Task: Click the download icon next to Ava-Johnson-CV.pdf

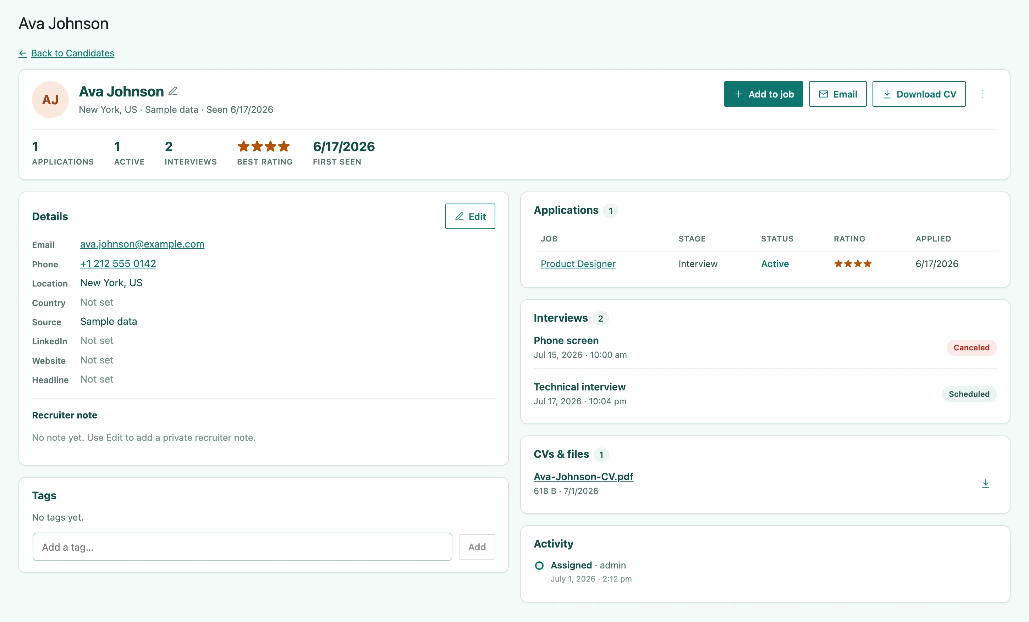Action: point(986,483)
